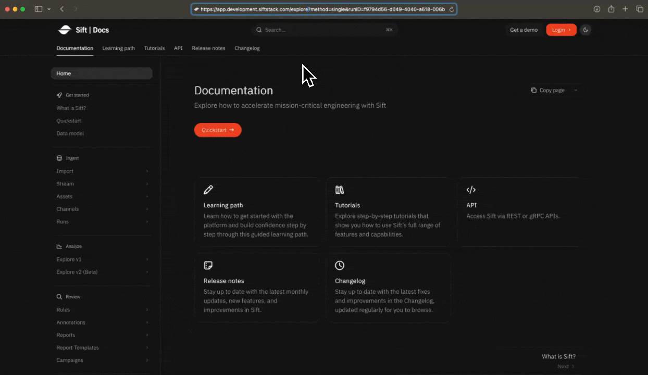Expand the Runs section chevron

tap(147, 222)
